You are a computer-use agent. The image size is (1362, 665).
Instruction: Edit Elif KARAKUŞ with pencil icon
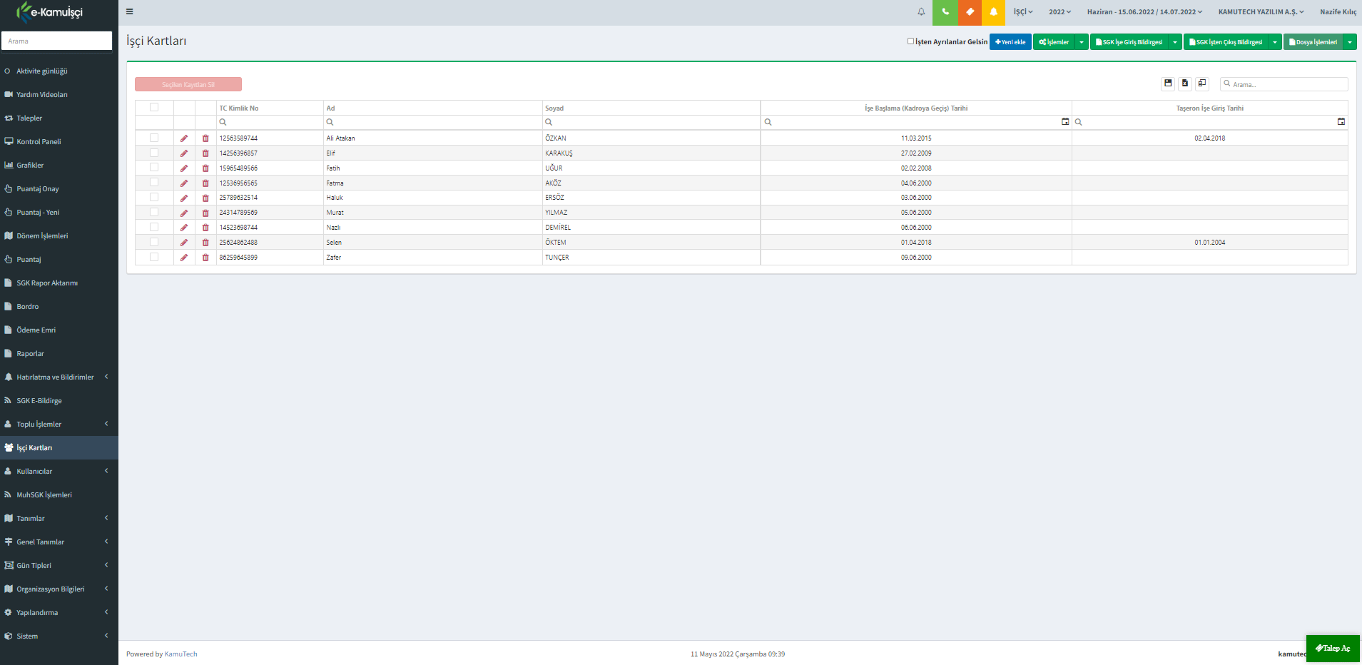pyautogui.click(x=184, y=153)
